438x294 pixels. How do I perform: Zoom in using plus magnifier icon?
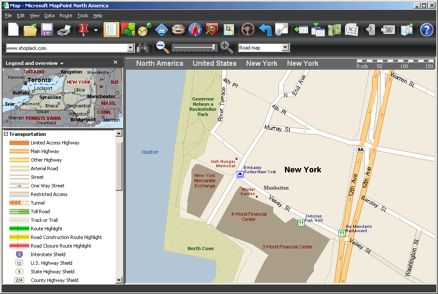[x=226, y=47]
